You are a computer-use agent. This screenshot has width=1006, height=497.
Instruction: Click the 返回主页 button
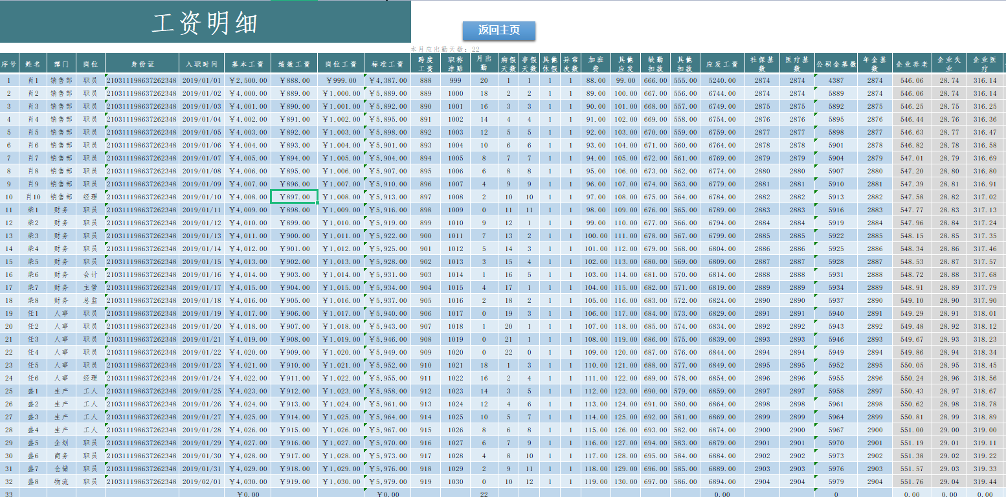coord(499,30)
